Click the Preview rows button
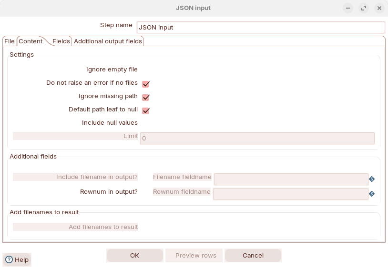388x269 pixels. point(195,256)
